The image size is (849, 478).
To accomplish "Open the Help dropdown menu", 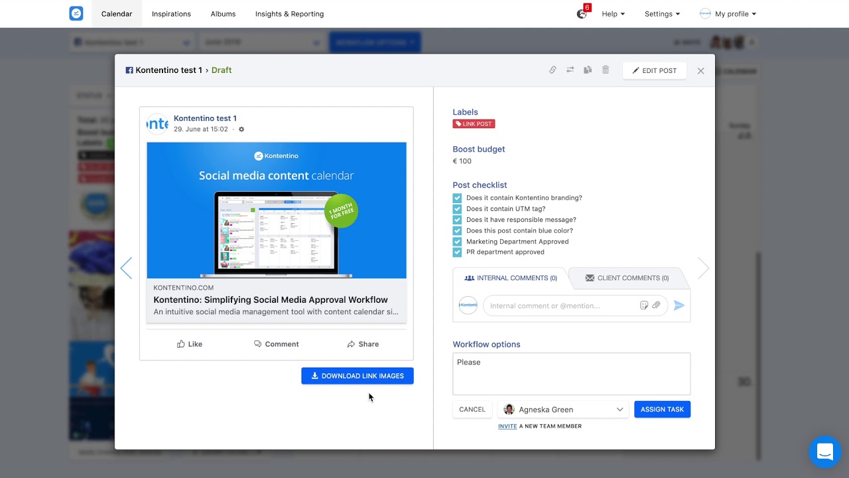I will point(613,14).
